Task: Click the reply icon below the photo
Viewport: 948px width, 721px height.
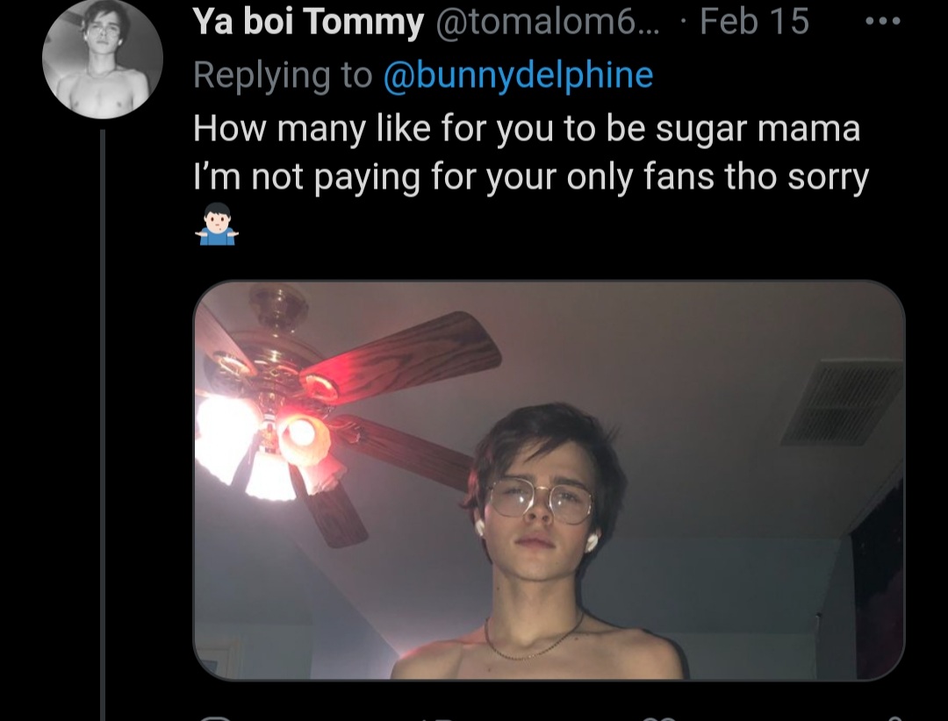Action: 215,718
